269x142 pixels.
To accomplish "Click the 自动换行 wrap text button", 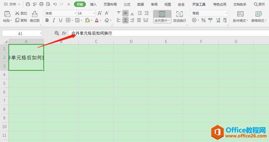I will coord(179,17).
